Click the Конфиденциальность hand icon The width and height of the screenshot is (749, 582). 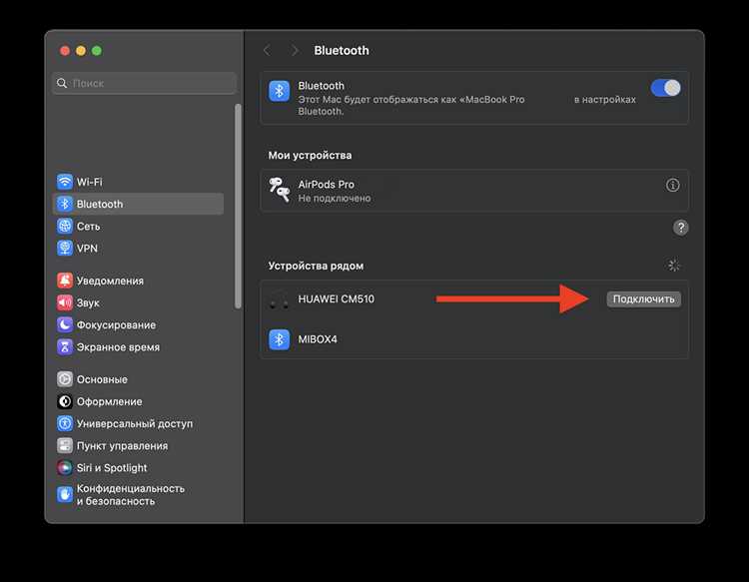pos(65,494)
